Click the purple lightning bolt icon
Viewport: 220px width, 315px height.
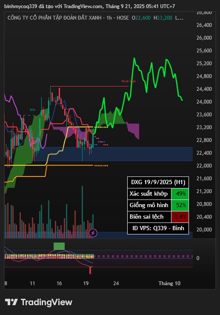93,233
